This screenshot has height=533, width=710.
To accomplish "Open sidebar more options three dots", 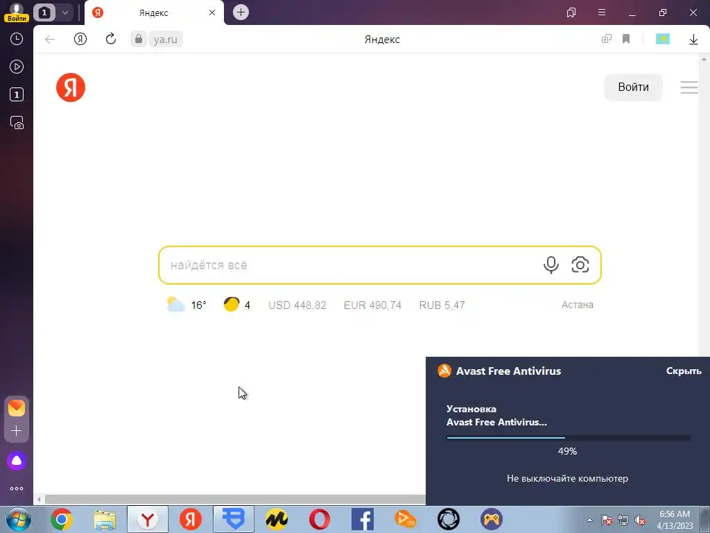I will click(x=17, y=489).
